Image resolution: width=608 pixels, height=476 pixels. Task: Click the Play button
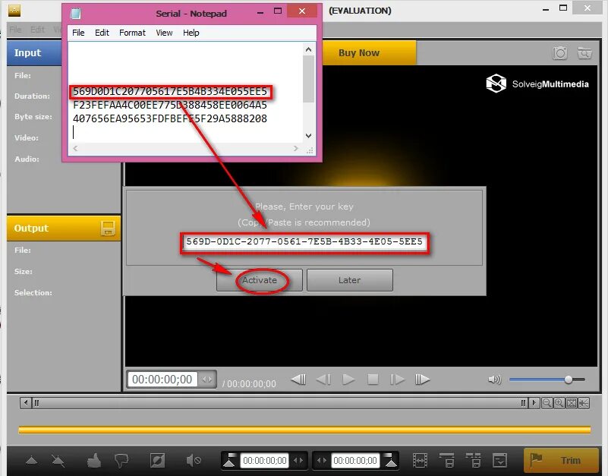[348, 379]
